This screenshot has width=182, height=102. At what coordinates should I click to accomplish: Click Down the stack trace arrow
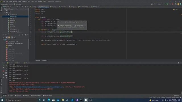[x=6, y=68]
